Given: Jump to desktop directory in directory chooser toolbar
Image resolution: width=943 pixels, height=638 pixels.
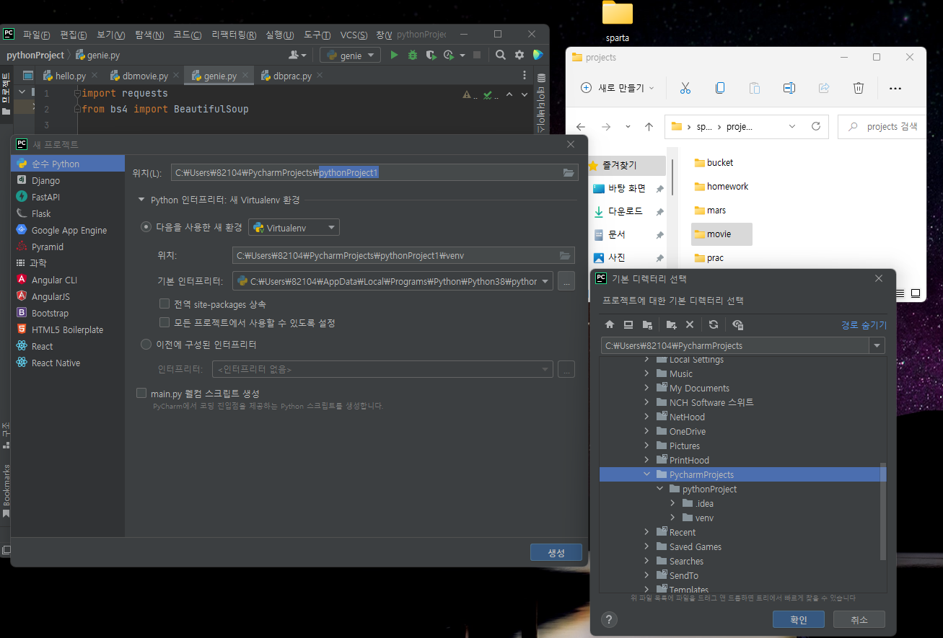Looking at the screenshot, I should (x=628, y=324).
